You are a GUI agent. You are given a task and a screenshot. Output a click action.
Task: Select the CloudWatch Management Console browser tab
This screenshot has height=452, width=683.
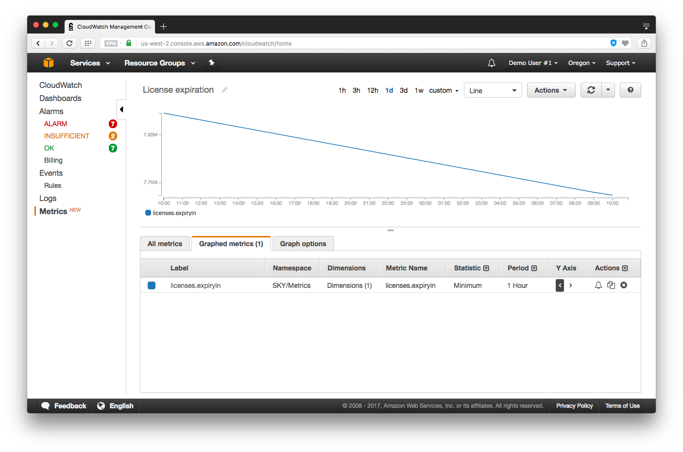pos(110,27)
